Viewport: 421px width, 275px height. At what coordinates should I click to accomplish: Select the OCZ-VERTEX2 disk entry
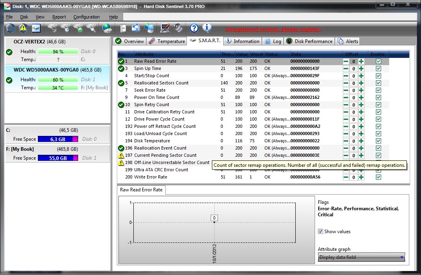pyautogui.click(x=58, y=51)
